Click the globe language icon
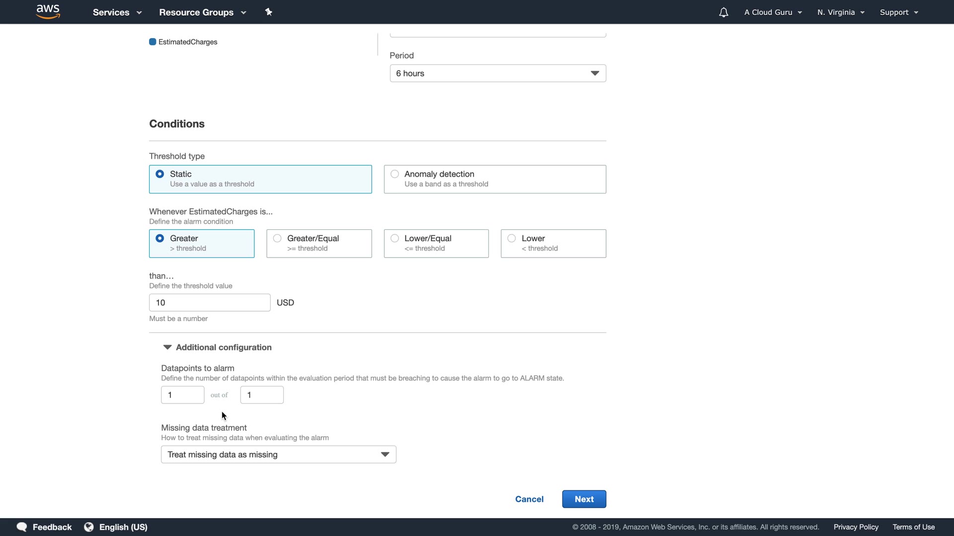 point(89,527)
